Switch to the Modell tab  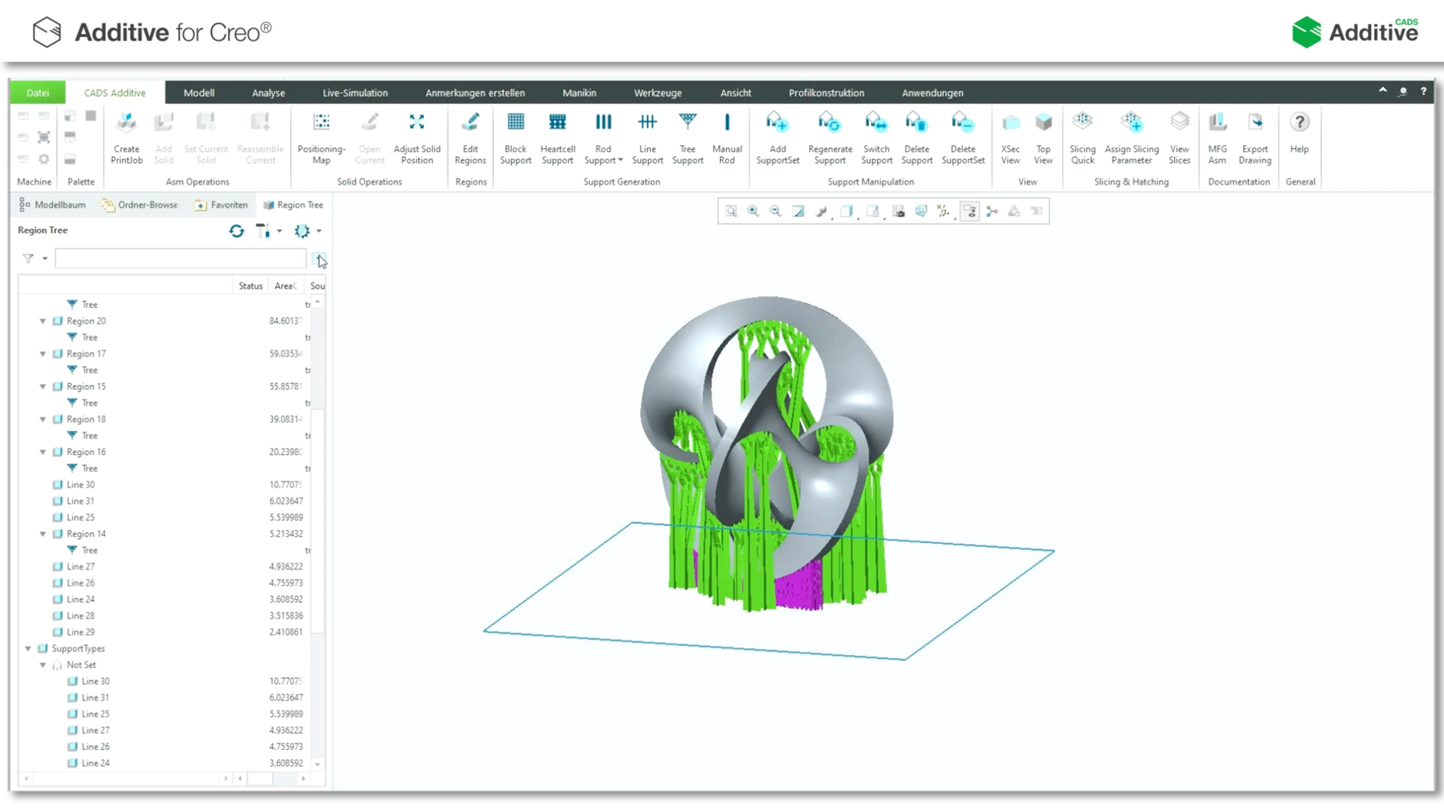point(199,93)
